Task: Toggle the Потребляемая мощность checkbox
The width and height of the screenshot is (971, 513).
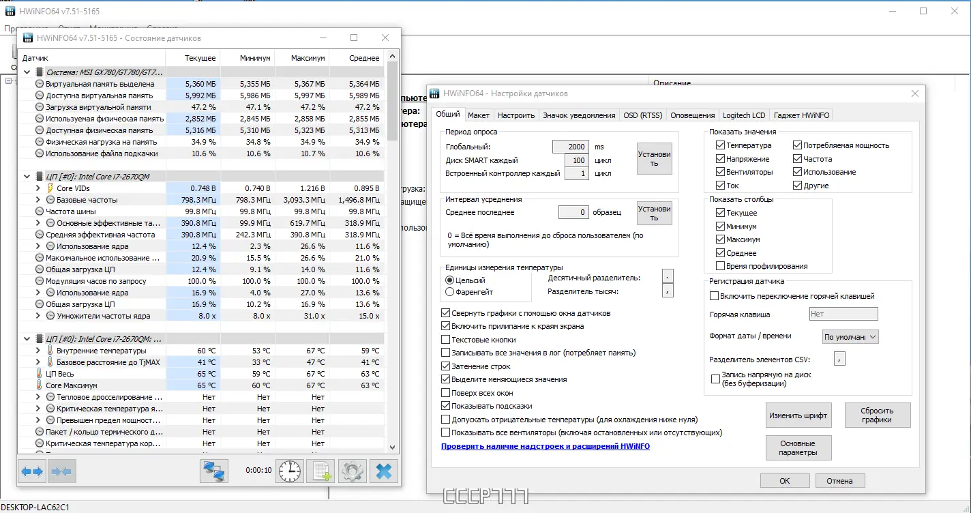Action: pos(798,145)
